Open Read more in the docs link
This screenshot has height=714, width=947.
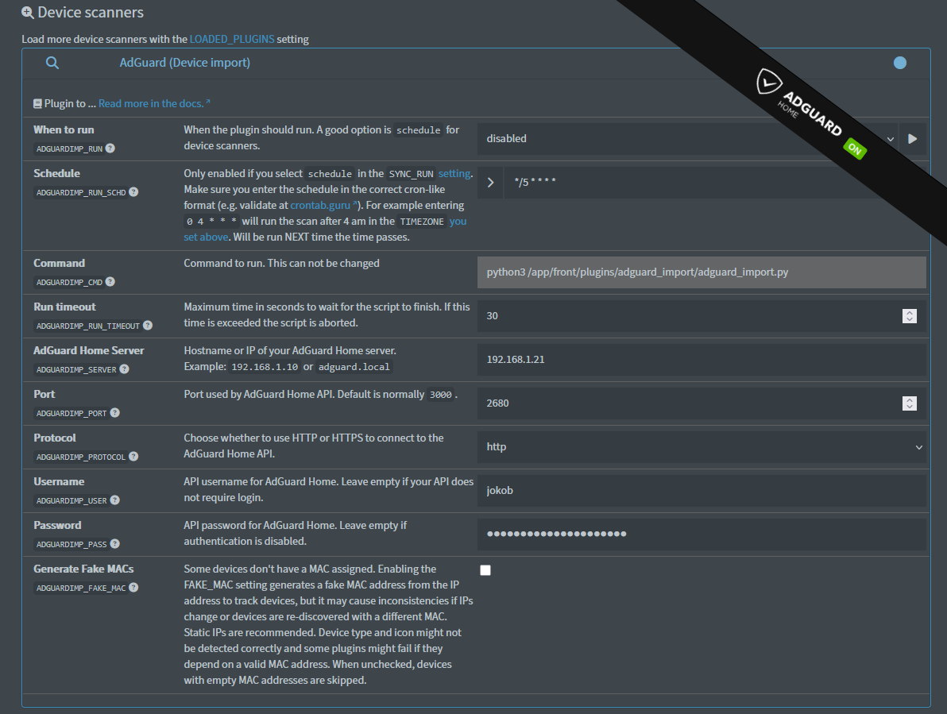(x=154, y=103)
